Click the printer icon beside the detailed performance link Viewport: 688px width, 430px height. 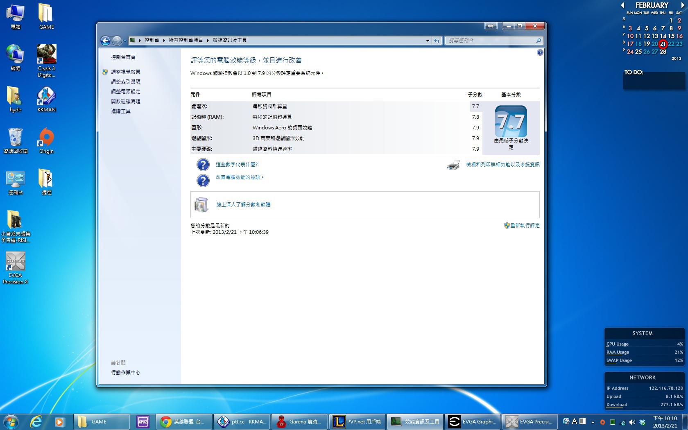(x=453, y=165)
